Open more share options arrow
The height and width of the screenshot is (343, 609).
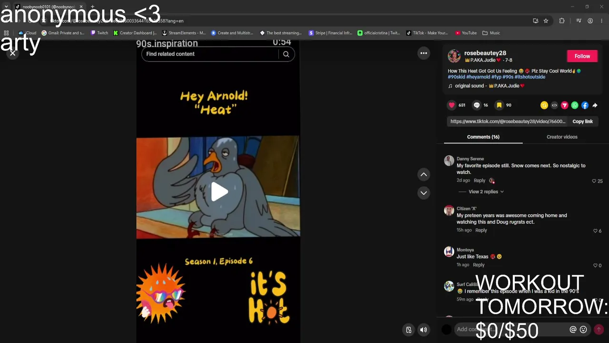pos(595,105)
